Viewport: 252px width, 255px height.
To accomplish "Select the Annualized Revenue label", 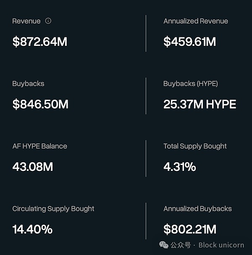I will click(196, 21).
